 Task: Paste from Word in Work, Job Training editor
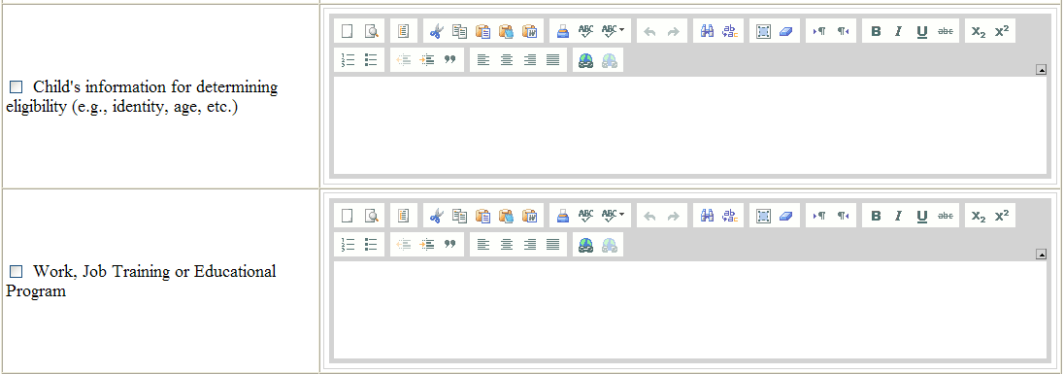(x=529, y=216)
